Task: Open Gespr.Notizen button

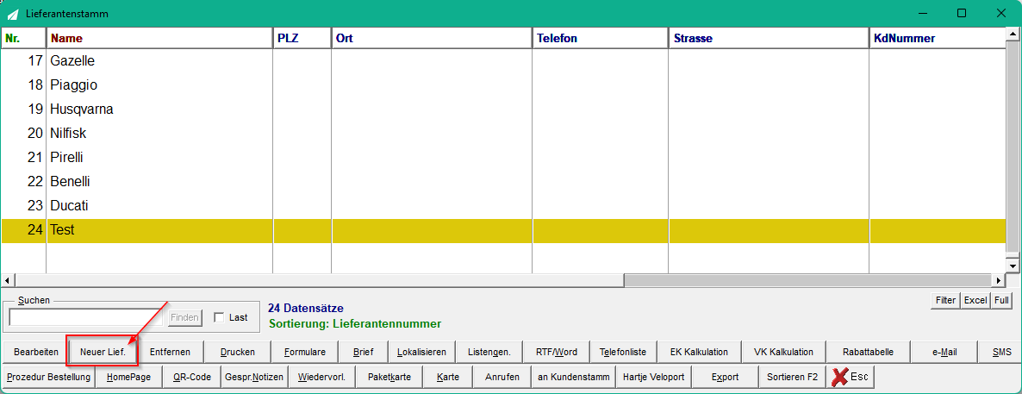Action: pos(253,377)
